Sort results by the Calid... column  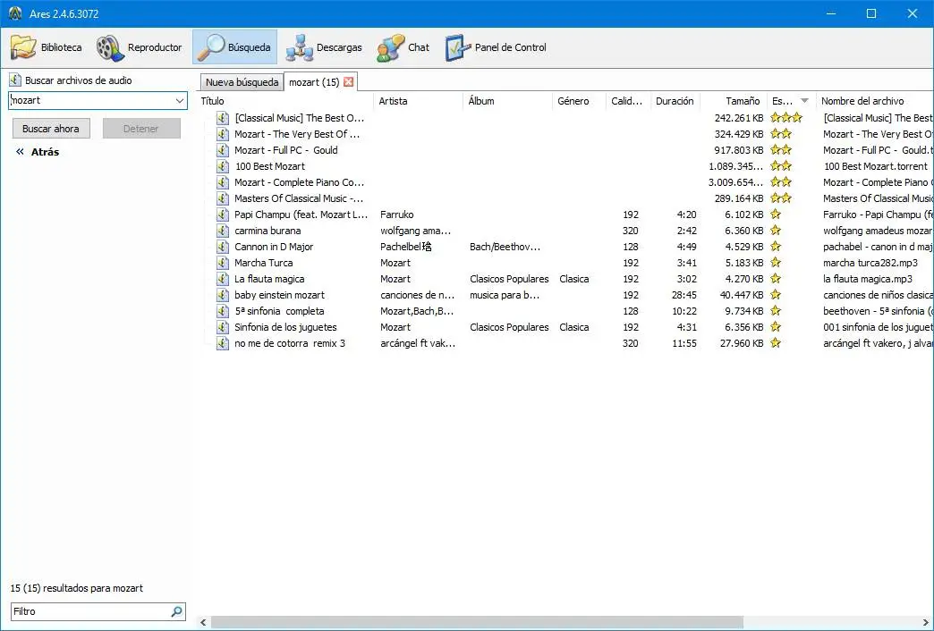pyautogui.click(x=628, y=101)
